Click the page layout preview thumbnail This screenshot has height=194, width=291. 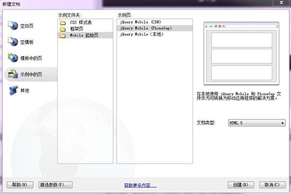click(x=241, y=53)
